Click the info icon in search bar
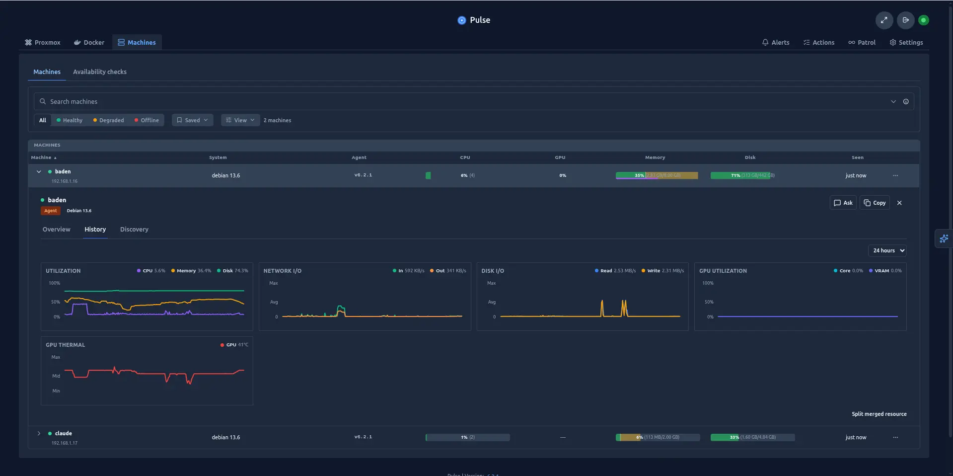Screen dimensions: 953x476 pos(906,101)
